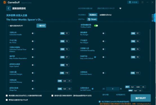
Task: Turn on the No Thirst toggle
Action: point(34,41)
